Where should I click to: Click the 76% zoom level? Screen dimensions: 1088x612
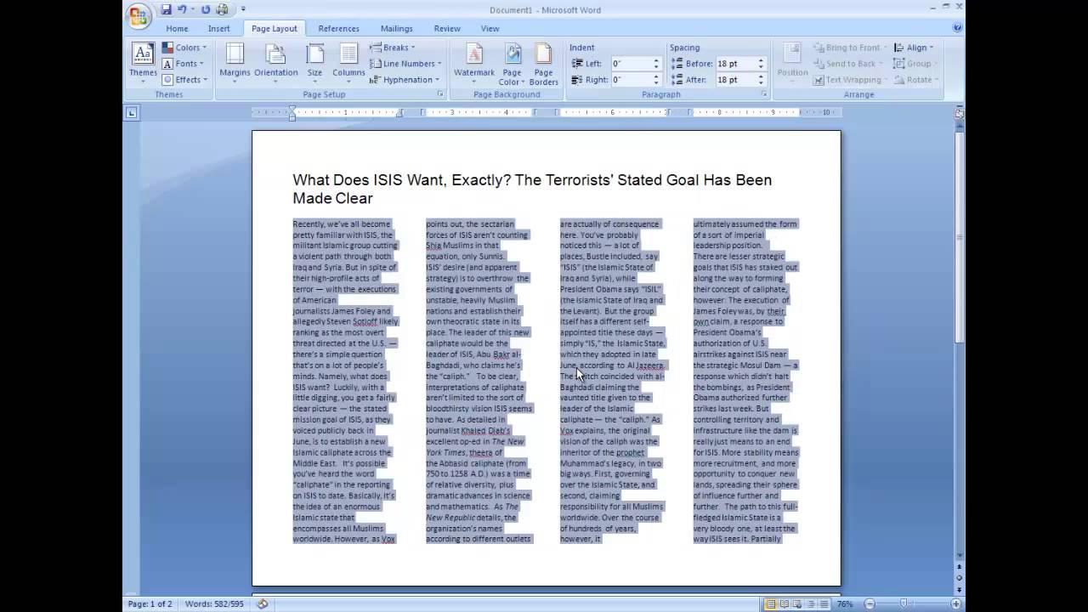[x=845, y=604]
